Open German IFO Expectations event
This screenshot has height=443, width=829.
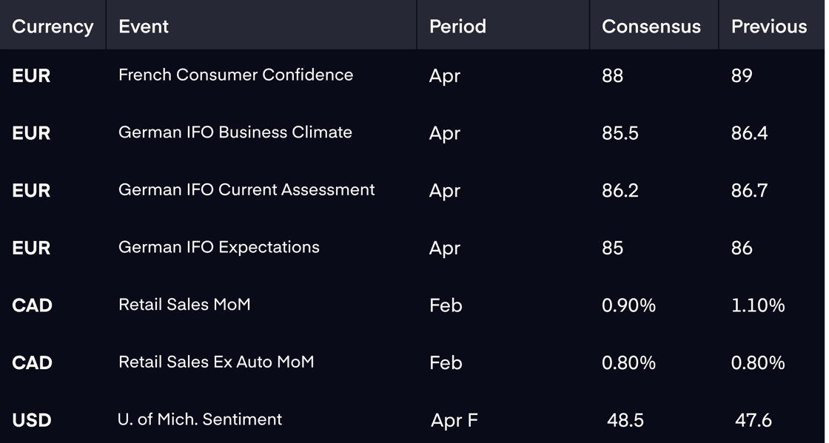click(x=219, y=247)
